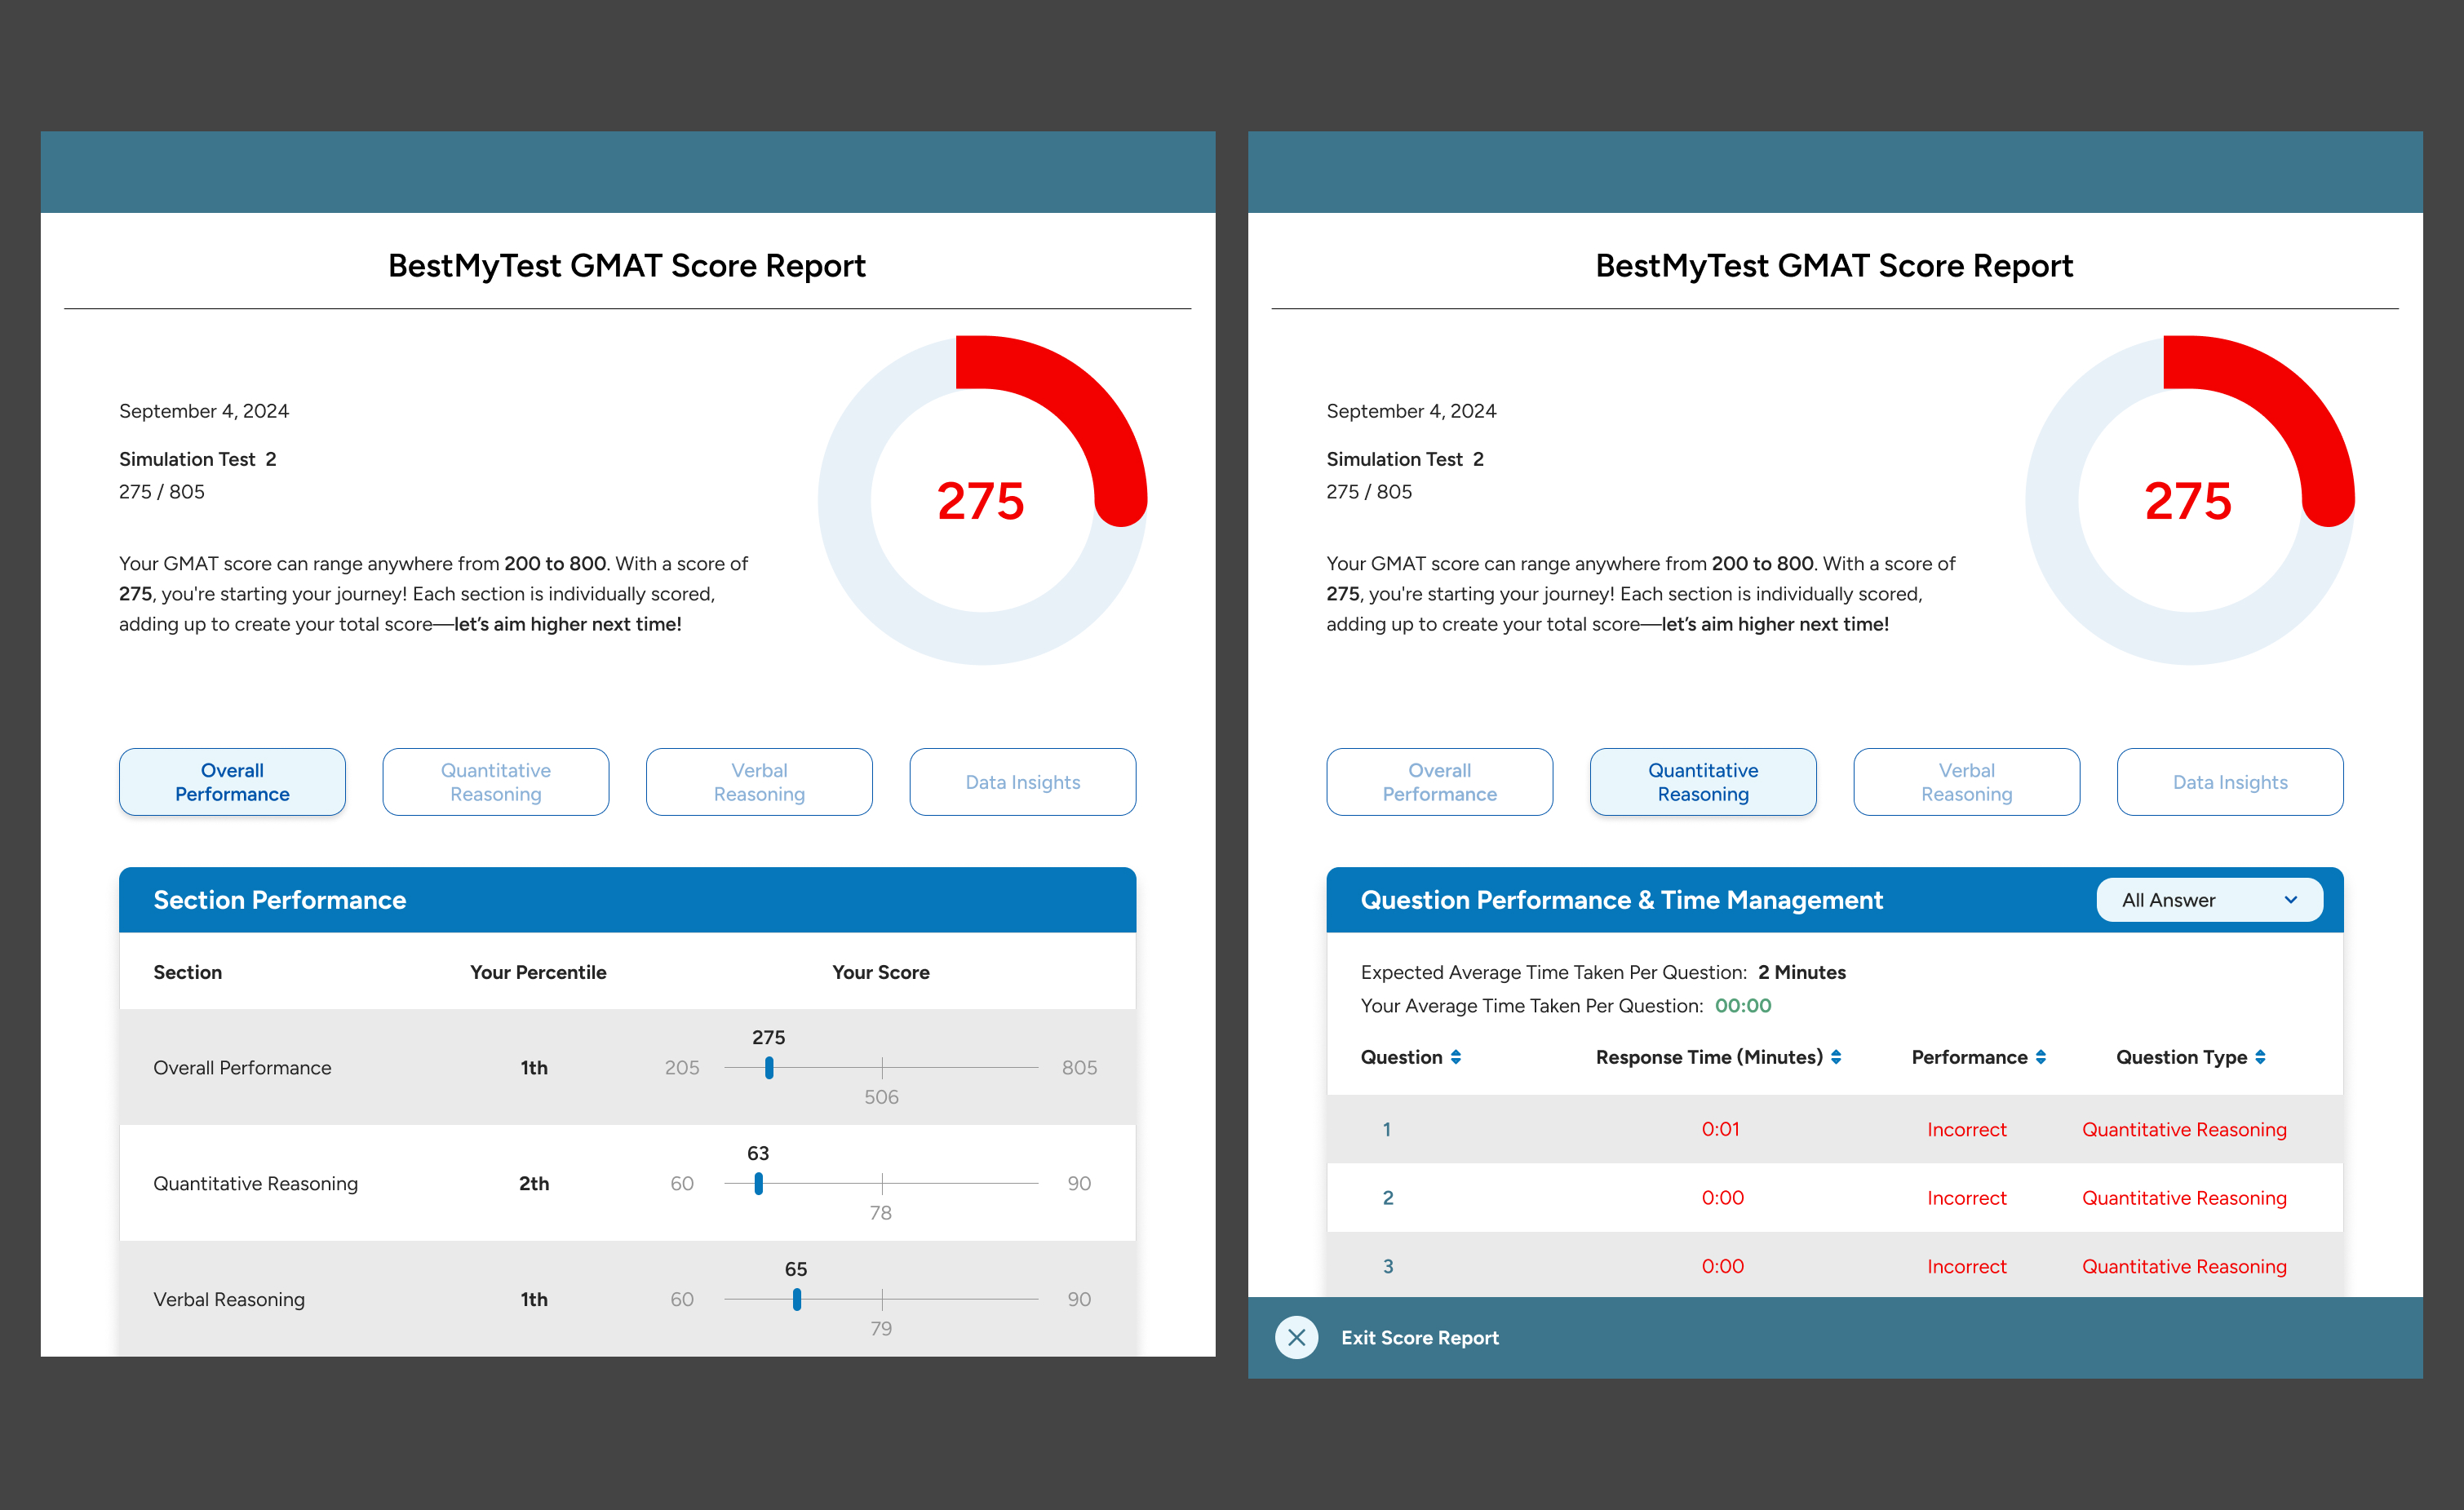Click the 2th percentile for Quantitative Reasoning
This screenshot has width=2464, height=1510.
534,1184
